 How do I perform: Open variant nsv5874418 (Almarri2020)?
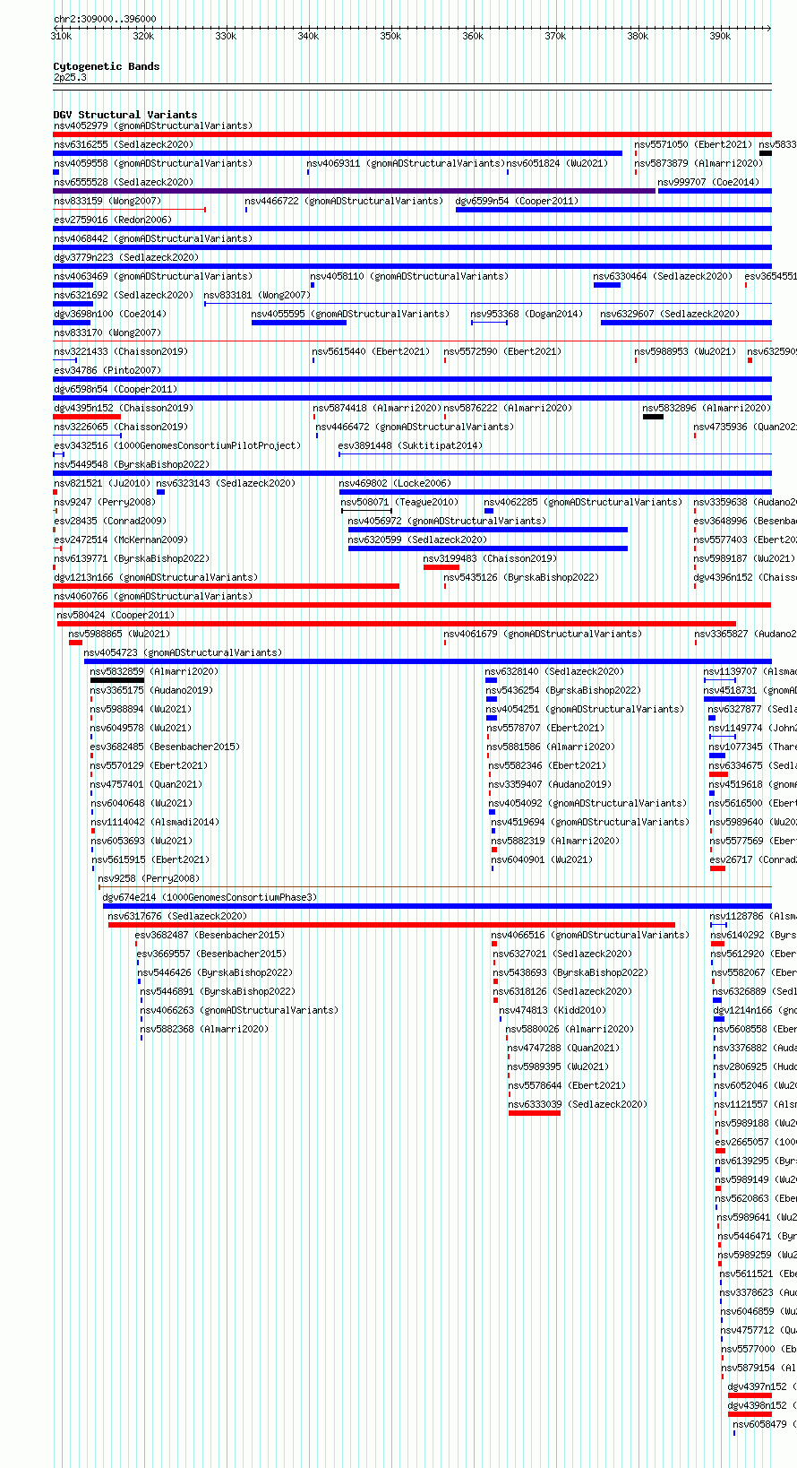click(377, 408)
